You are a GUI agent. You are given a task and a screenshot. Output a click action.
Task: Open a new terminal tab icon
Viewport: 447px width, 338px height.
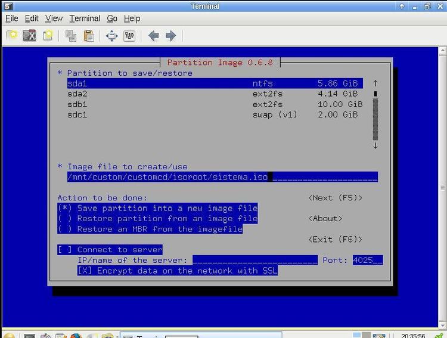(x=12, y=35)
